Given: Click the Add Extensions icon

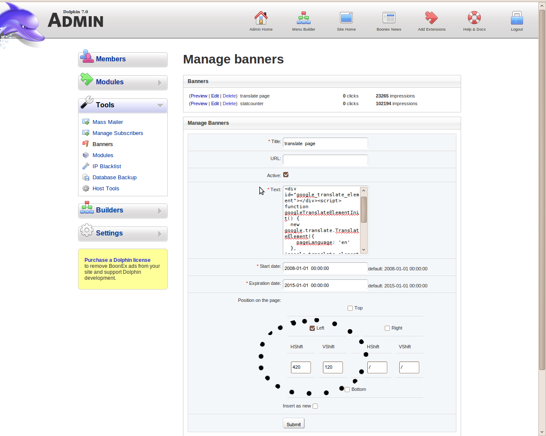Looking at the screenshot, I should point(431,18).
